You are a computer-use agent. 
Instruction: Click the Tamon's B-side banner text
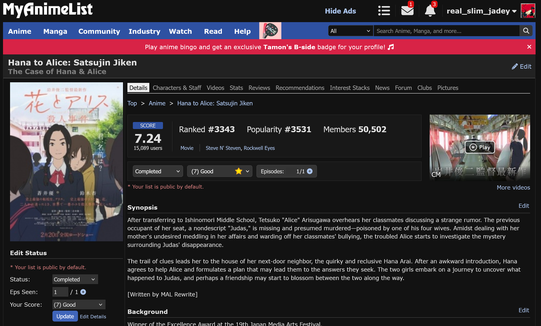pos(290,47)
